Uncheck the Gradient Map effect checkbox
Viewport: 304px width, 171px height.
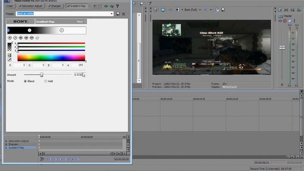68,6
